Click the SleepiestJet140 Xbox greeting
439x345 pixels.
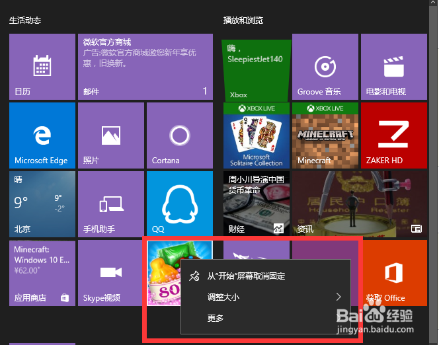255,59
